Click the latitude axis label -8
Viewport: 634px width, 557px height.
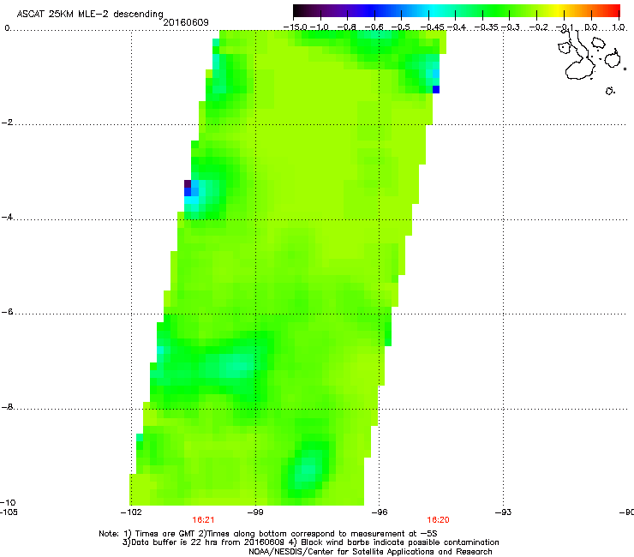(x=7, y=407)
